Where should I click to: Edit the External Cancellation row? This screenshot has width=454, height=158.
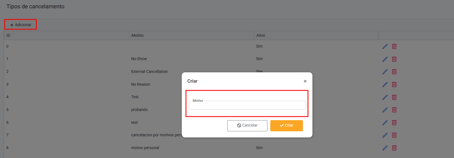(x=385, y=72)
